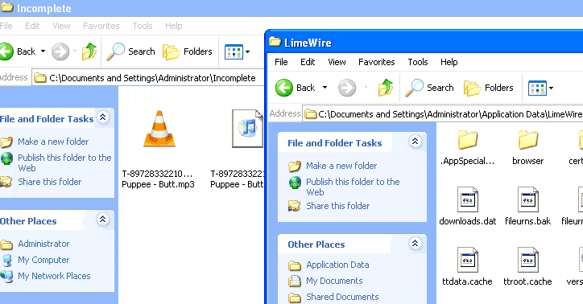Go to My Network Places in the Incomplete window
583x304 pixels.
[54, 276]
